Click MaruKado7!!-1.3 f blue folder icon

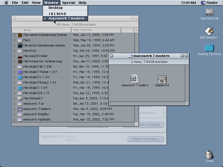pos(20,77)
